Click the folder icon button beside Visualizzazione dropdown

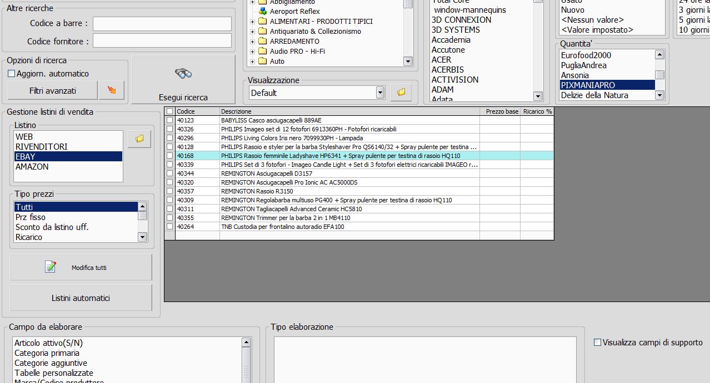pyautogui.click(x=401, y=92)
